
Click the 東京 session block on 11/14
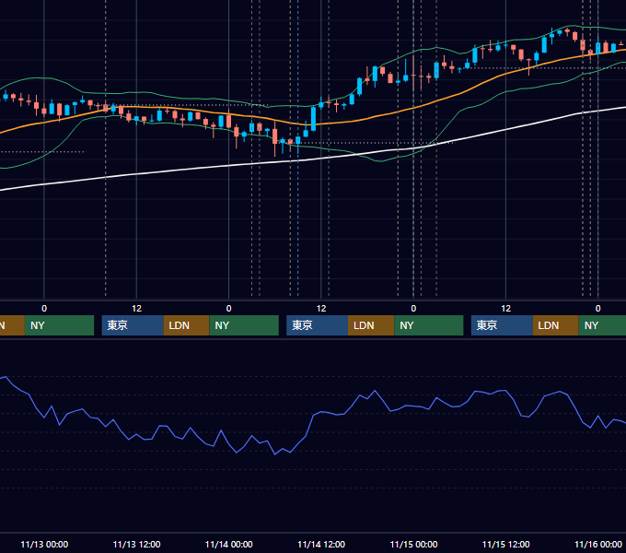[318, 325]
